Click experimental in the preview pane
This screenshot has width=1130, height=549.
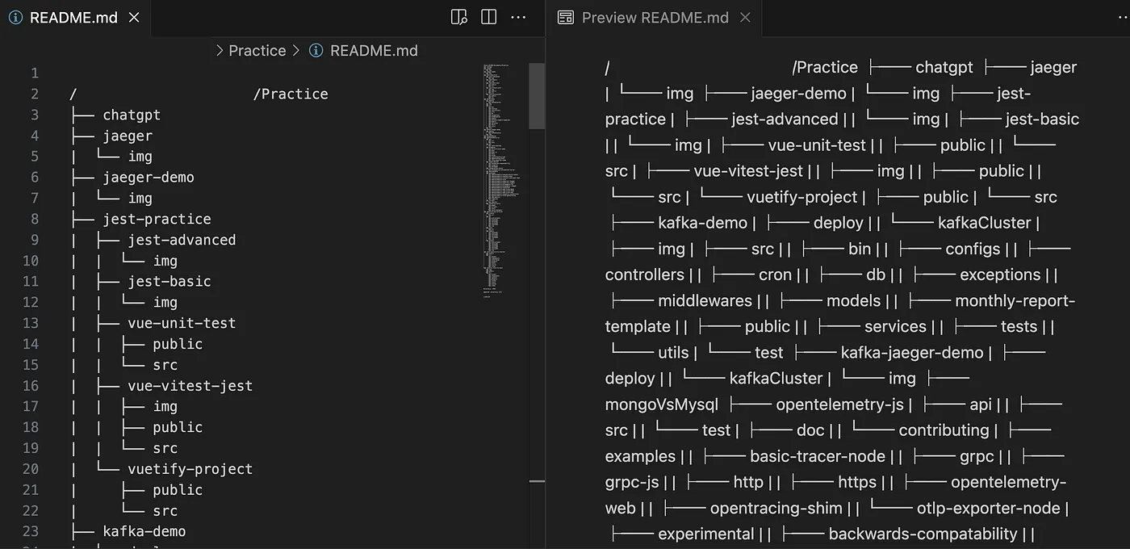[x=706, y=534]
